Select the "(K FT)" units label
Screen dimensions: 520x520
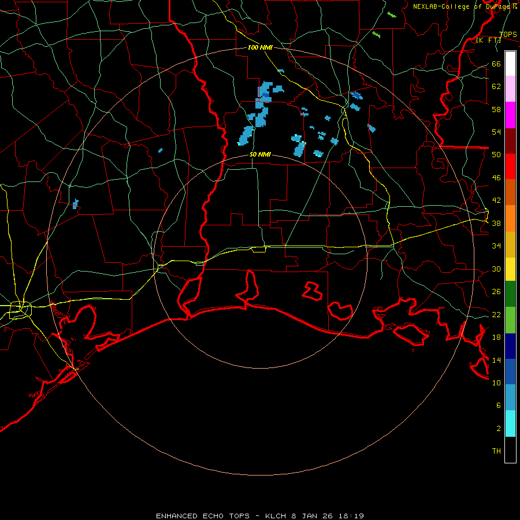(x=488, y=40)
